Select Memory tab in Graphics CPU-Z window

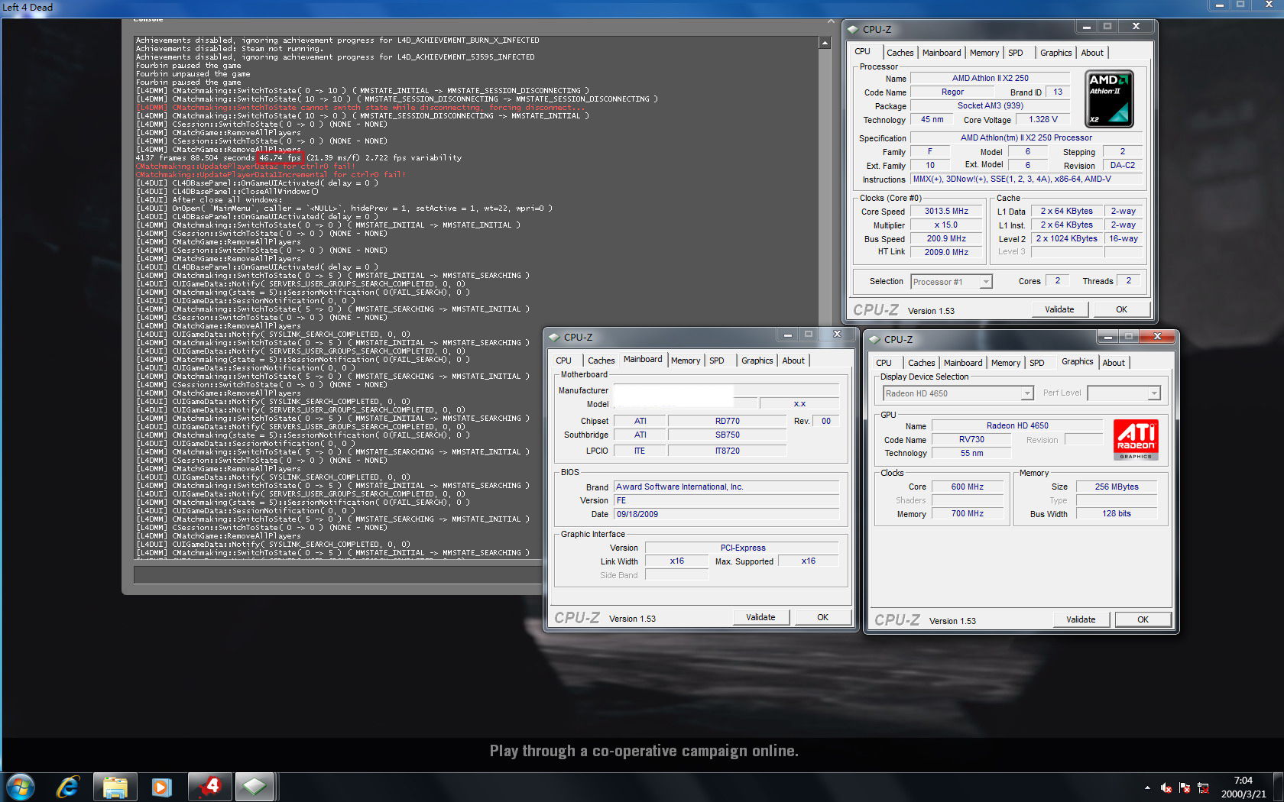1006,363
